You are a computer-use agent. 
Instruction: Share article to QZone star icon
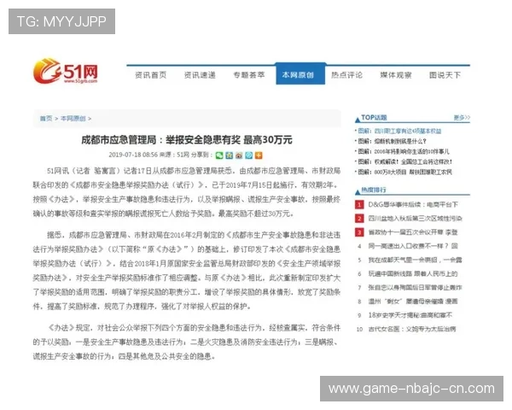(230, 155)
